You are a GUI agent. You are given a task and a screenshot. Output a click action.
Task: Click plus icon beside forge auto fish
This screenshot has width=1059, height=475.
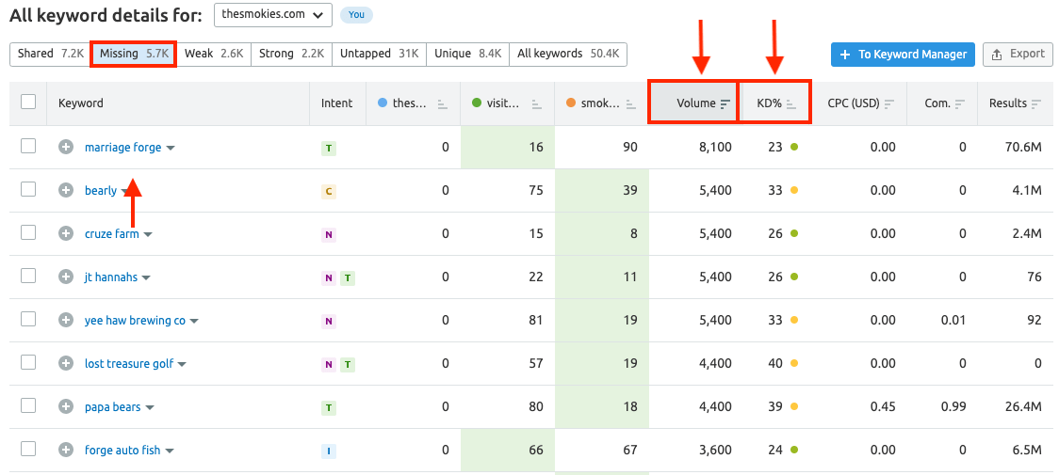[x=66, y=450]
